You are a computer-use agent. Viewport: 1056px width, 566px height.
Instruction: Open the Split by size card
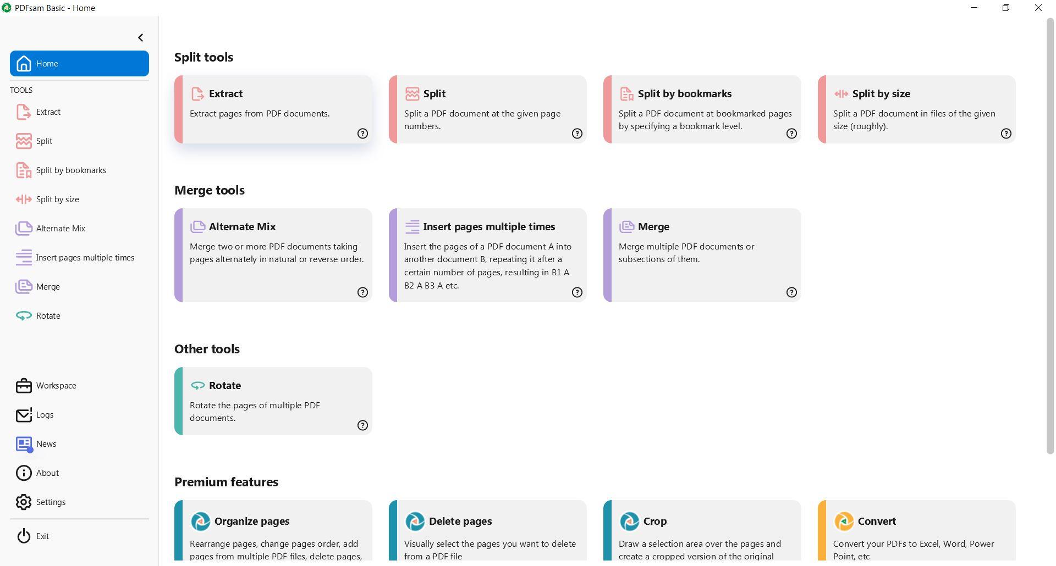916,109
